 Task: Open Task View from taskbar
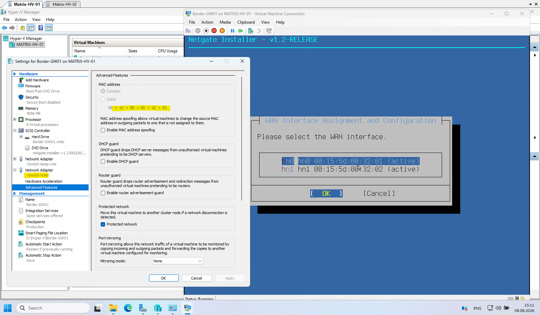click(98, 308)
